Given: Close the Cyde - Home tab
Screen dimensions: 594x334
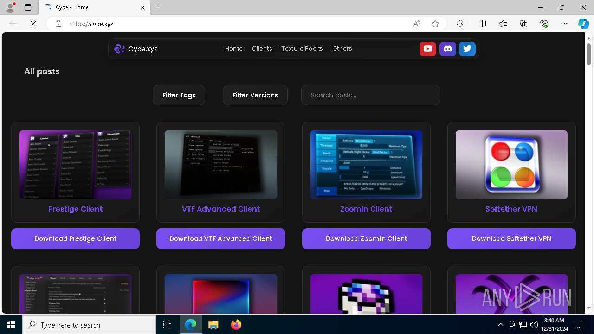Looking at the screenshot, I should [142, 7].
